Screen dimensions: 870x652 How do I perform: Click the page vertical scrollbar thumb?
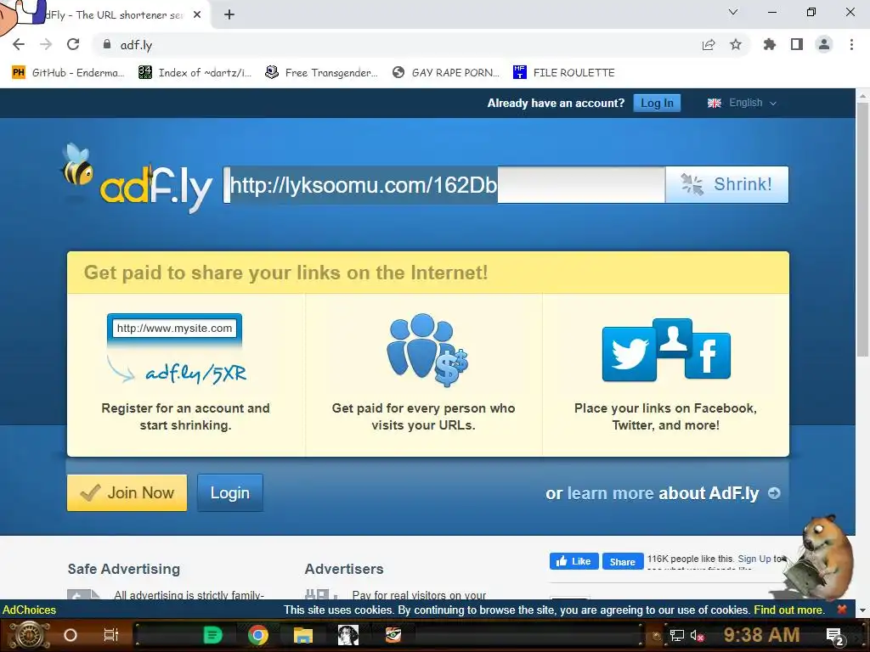[x=862, y=230]
